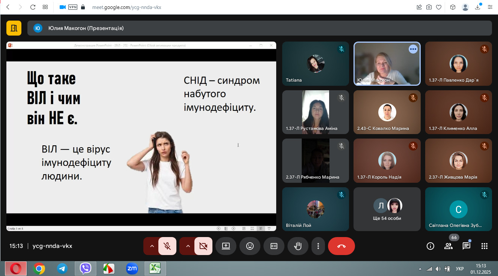Select Рустамова Аміна's video tile
498x276 pixels.
tap(315, 112)
